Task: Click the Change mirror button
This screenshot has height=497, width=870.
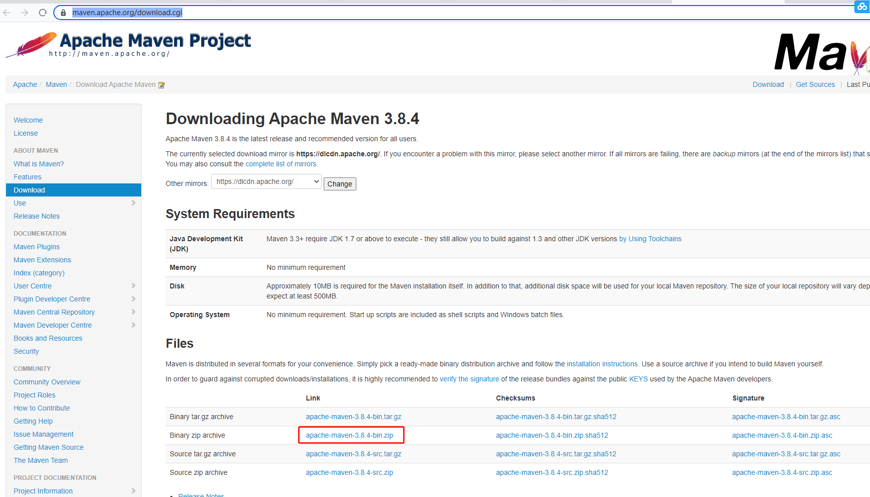Action: [340, 184]
